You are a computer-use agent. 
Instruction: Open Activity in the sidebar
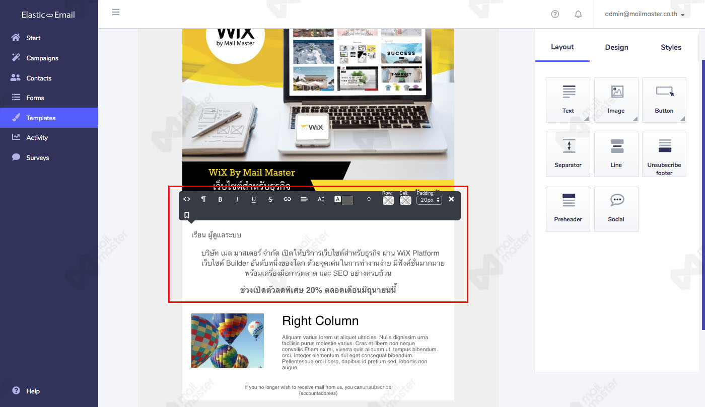[49, 137]
